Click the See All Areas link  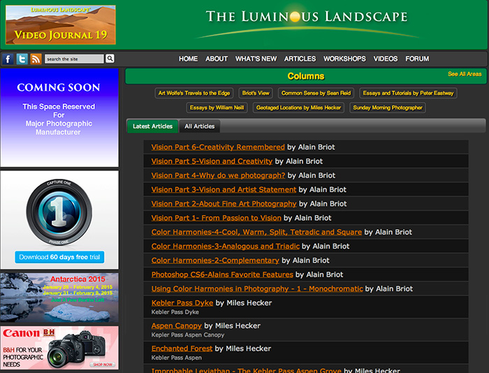pos(465,74)
